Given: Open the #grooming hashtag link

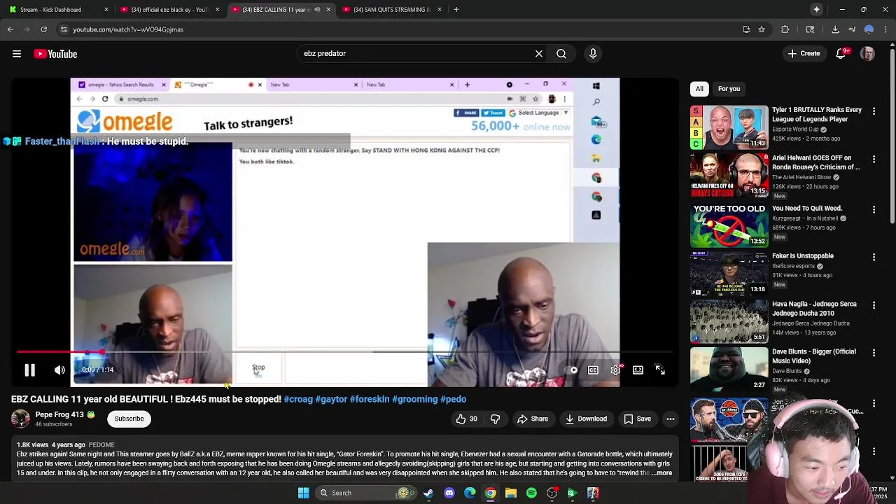Looking at the screenshot, I should [414, 399].
